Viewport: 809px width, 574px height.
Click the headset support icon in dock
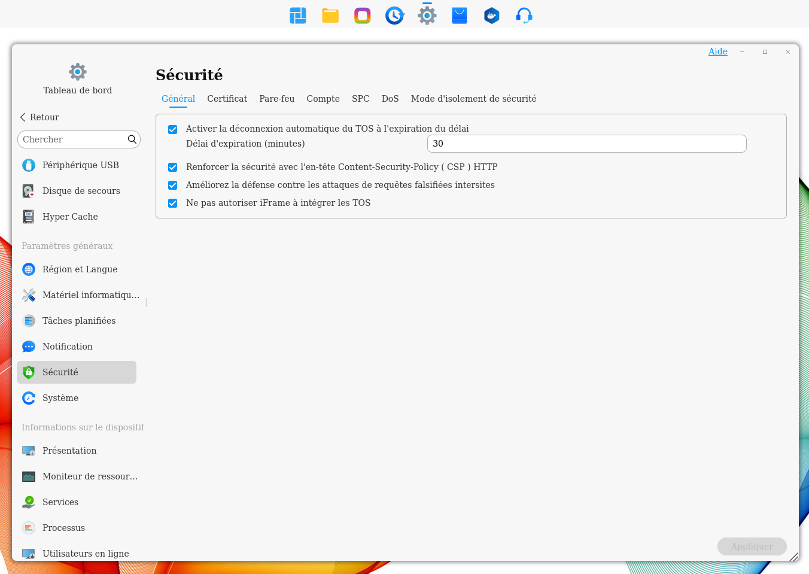524,16
